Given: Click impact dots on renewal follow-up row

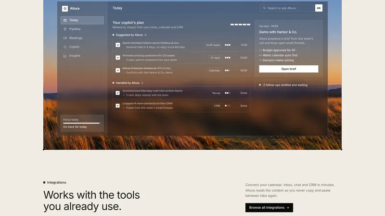Looking at the screenshot, I should pyautogui.click(x=228, y=45).
